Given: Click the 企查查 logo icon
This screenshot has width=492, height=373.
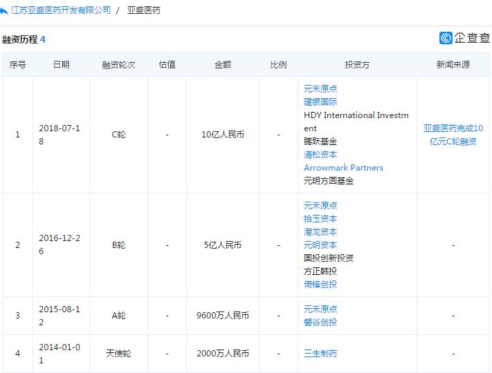Looking at the screenshot, I should point(446,38).
